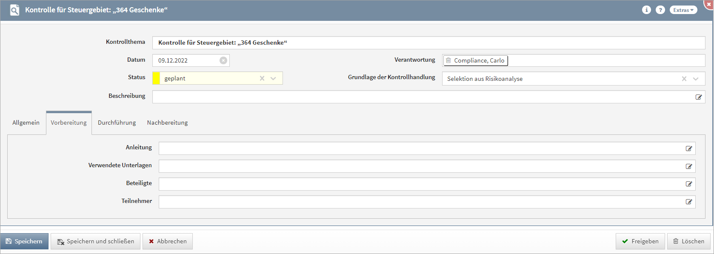
Task: Open editor icon for Beteiligte field
Action: (x=688, y=184)
